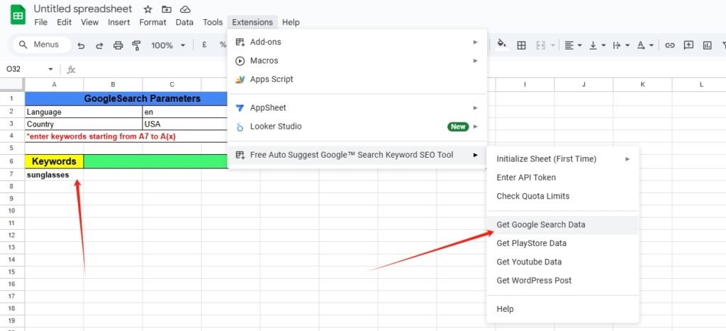Open the Help menu in menu bar
This screenshot has height=331, width=726.
click(x=291, y=22)
